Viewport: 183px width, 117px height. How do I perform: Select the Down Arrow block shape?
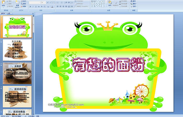[x=104, y=4]
